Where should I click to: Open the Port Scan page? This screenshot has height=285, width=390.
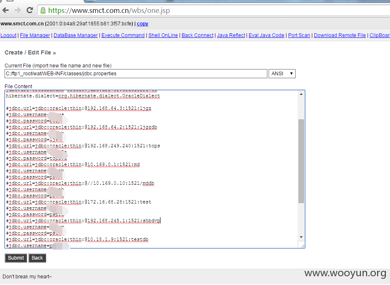(299, 35)
